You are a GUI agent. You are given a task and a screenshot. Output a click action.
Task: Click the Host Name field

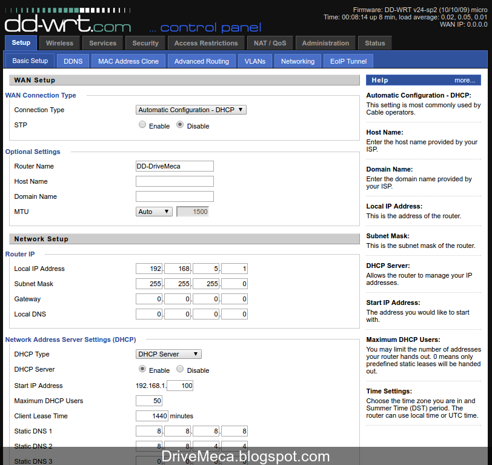(175, 181)
